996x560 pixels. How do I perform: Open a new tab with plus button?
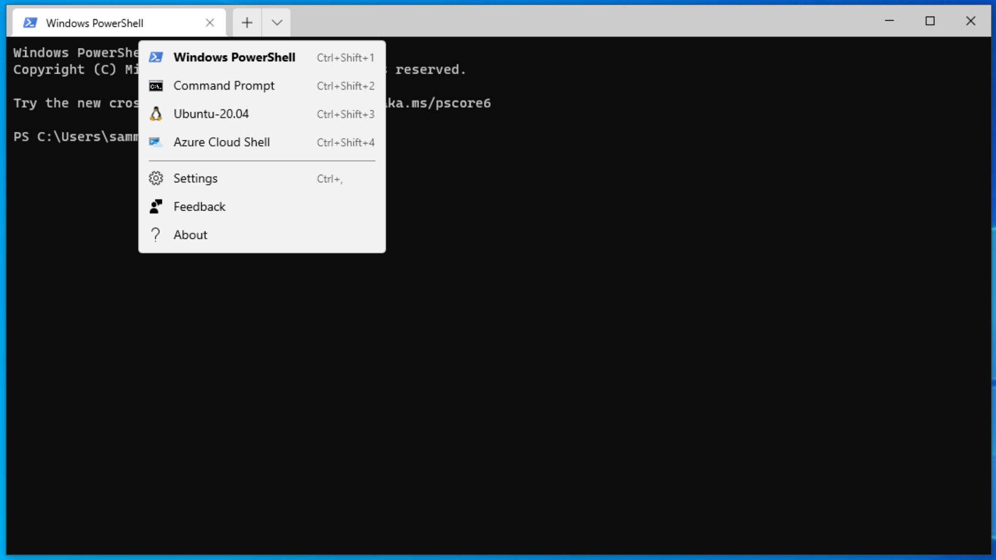point(247,23)
